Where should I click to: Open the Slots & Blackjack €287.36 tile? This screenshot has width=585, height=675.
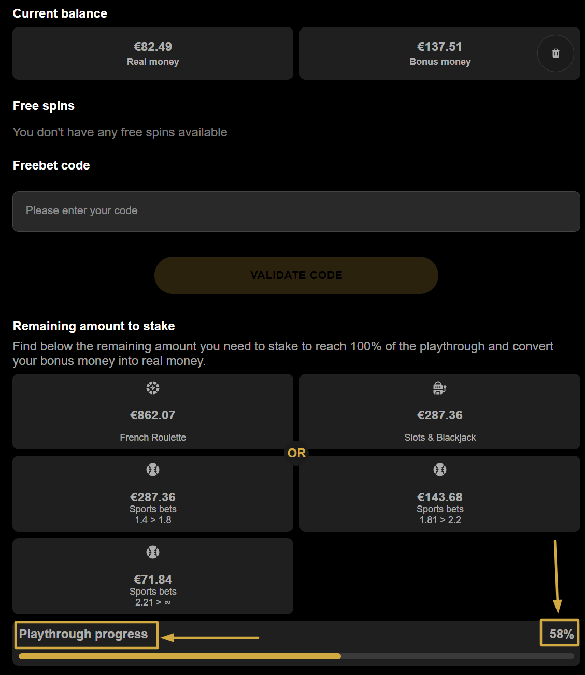pos(440,412)
